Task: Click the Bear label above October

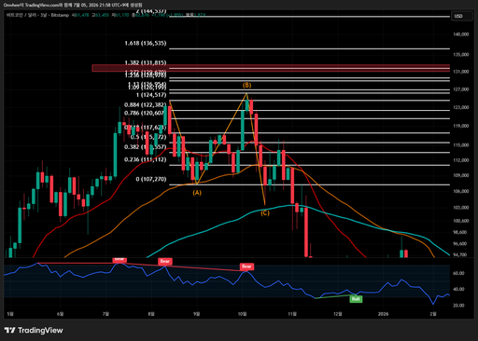Action: click(246, 266)
